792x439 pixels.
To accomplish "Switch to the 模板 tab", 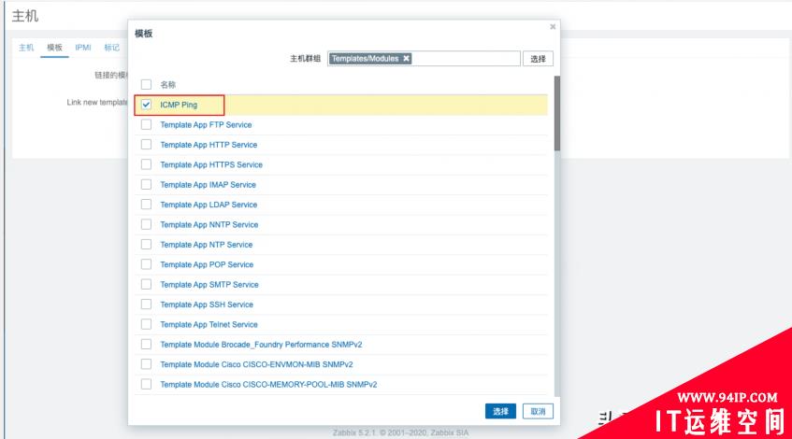I will [54, 48].
